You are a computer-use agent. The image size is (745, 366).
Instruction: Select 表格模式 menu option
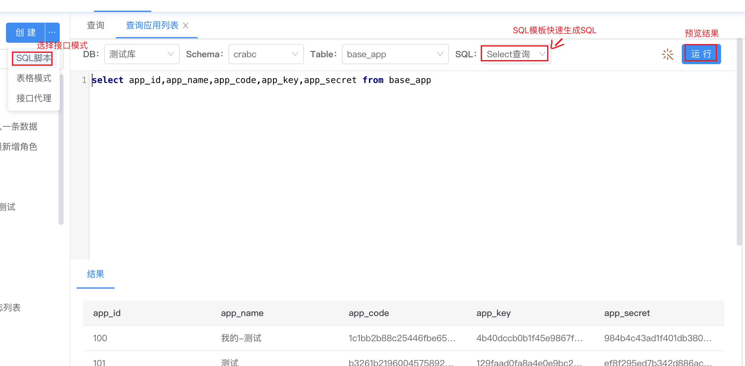coord(34,78)
